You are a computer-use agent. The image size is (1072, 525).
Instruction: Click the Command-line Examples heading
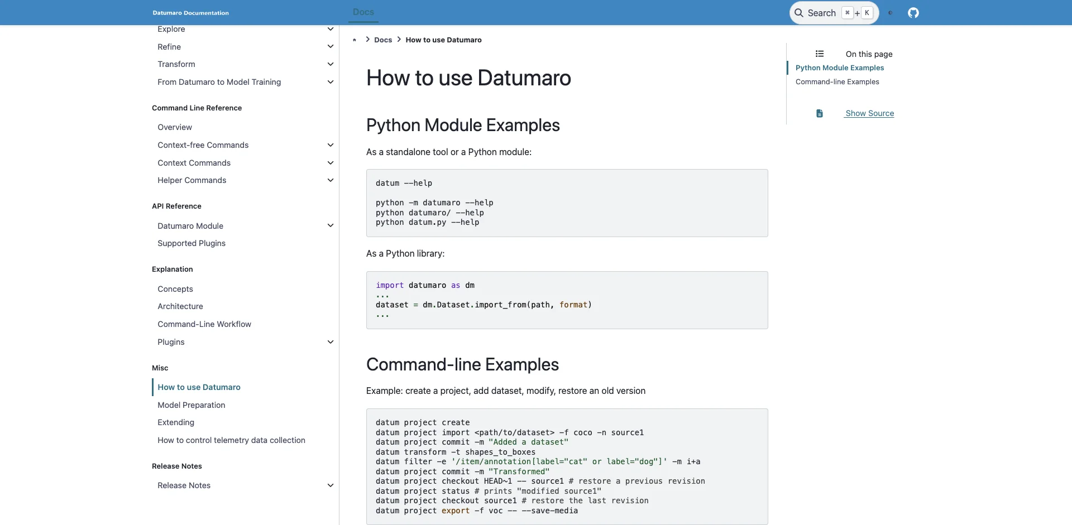462,364
